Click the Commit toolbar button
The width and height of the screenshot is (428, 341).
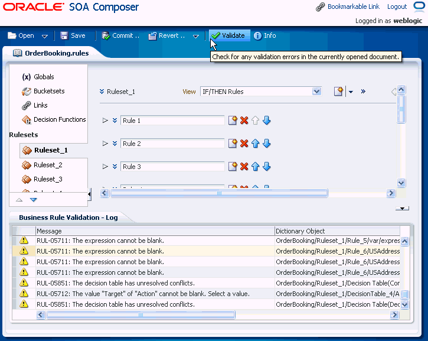pyautogui.click(x=120, y=35)
